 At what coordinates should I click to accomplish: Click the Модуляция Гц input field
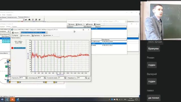81,78
